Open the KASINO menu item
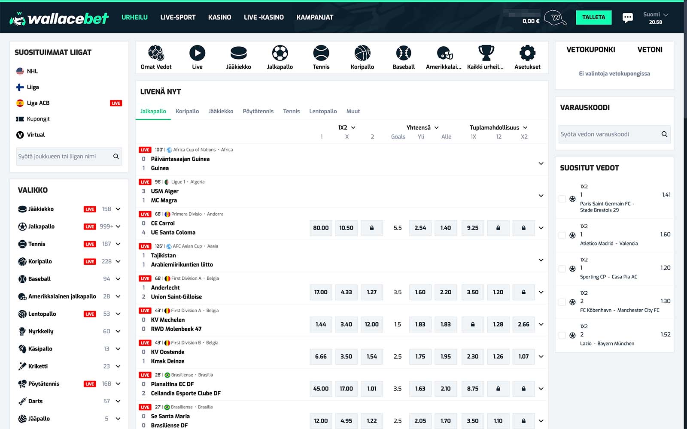 [219, 17]
